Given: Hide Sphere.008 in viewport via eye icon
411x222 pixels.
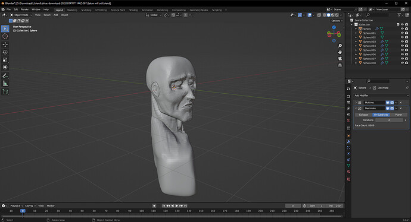Looking at the screenshot, I should point(402,63).
